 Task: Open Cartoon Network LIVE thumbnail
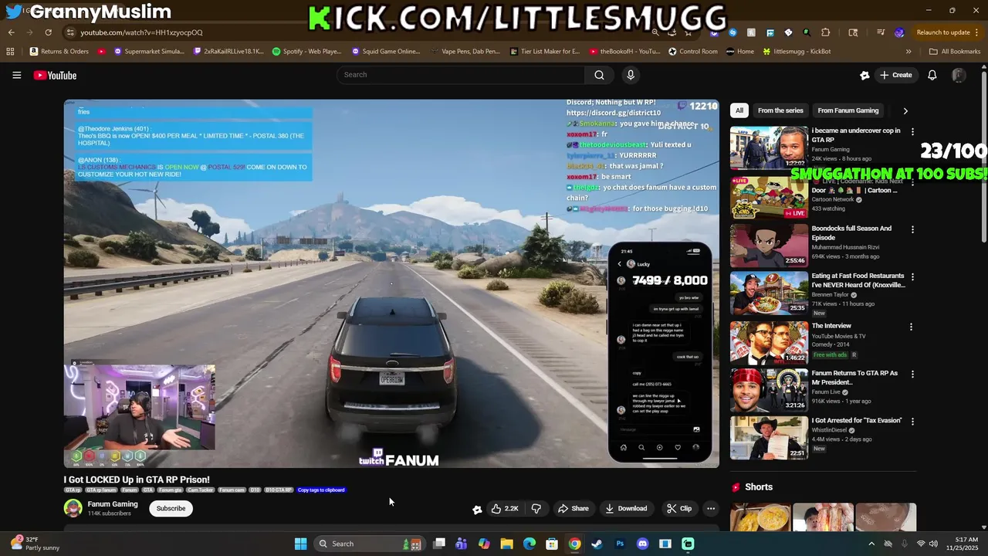[x=769, y=198]
